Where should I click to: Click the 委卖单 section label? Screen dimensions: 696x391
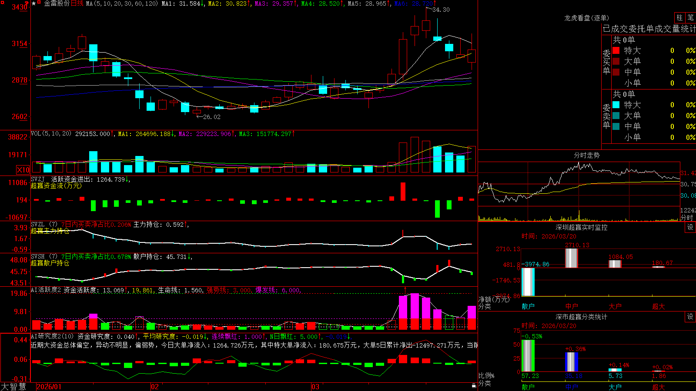tap(606, 116)
